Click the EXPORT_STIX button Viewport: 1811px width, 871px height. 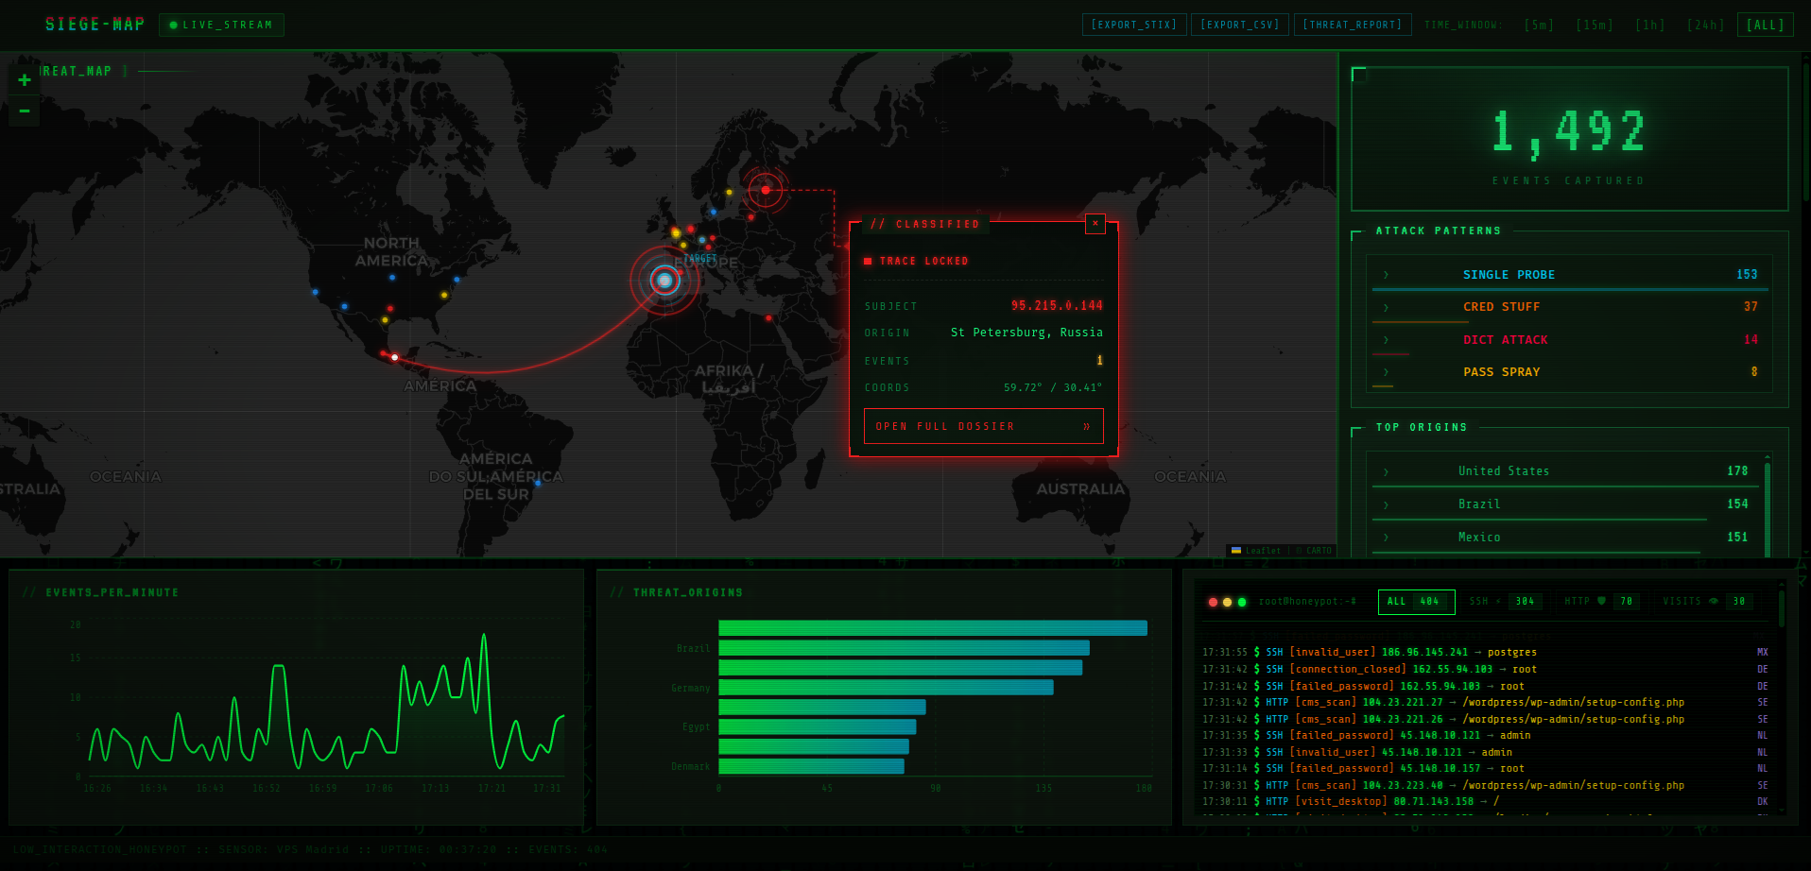coord(1134,25)
